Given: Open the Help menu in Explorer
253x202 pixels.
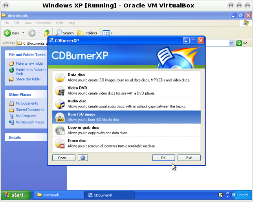Looking at the screenshot, I should (x=71, y=23).
